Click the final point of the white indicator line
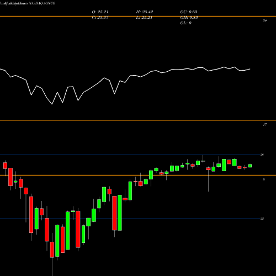This screenshot has height=276, width=276. tap(250, 69)
